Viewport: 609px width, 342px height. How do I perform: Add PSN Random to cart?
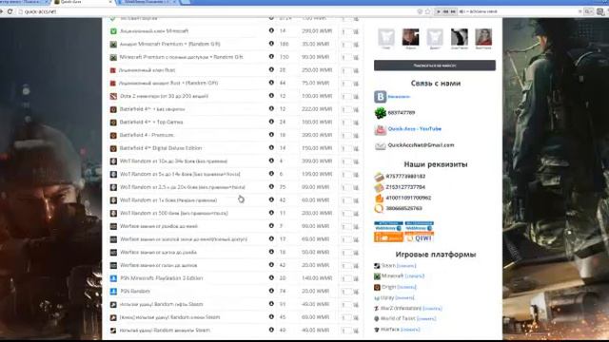coord(356,292)
